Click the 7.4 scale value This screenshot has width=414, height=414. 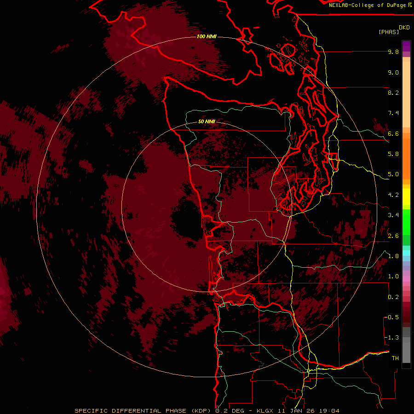click(x=393, y=113)
